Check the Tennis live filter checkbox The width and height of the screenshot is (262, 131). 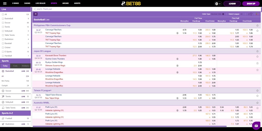3,27
